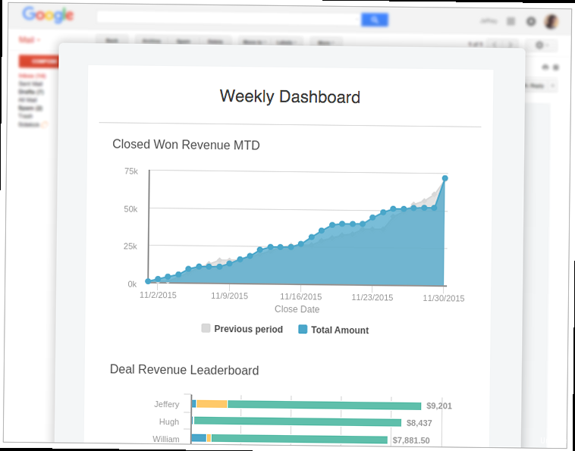This screenshot has width=575, height=451.
Task: Click the blue Google search button
Action: 375,20
